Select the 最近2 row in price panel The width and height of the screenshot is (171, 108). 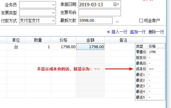tap(150, 80)
